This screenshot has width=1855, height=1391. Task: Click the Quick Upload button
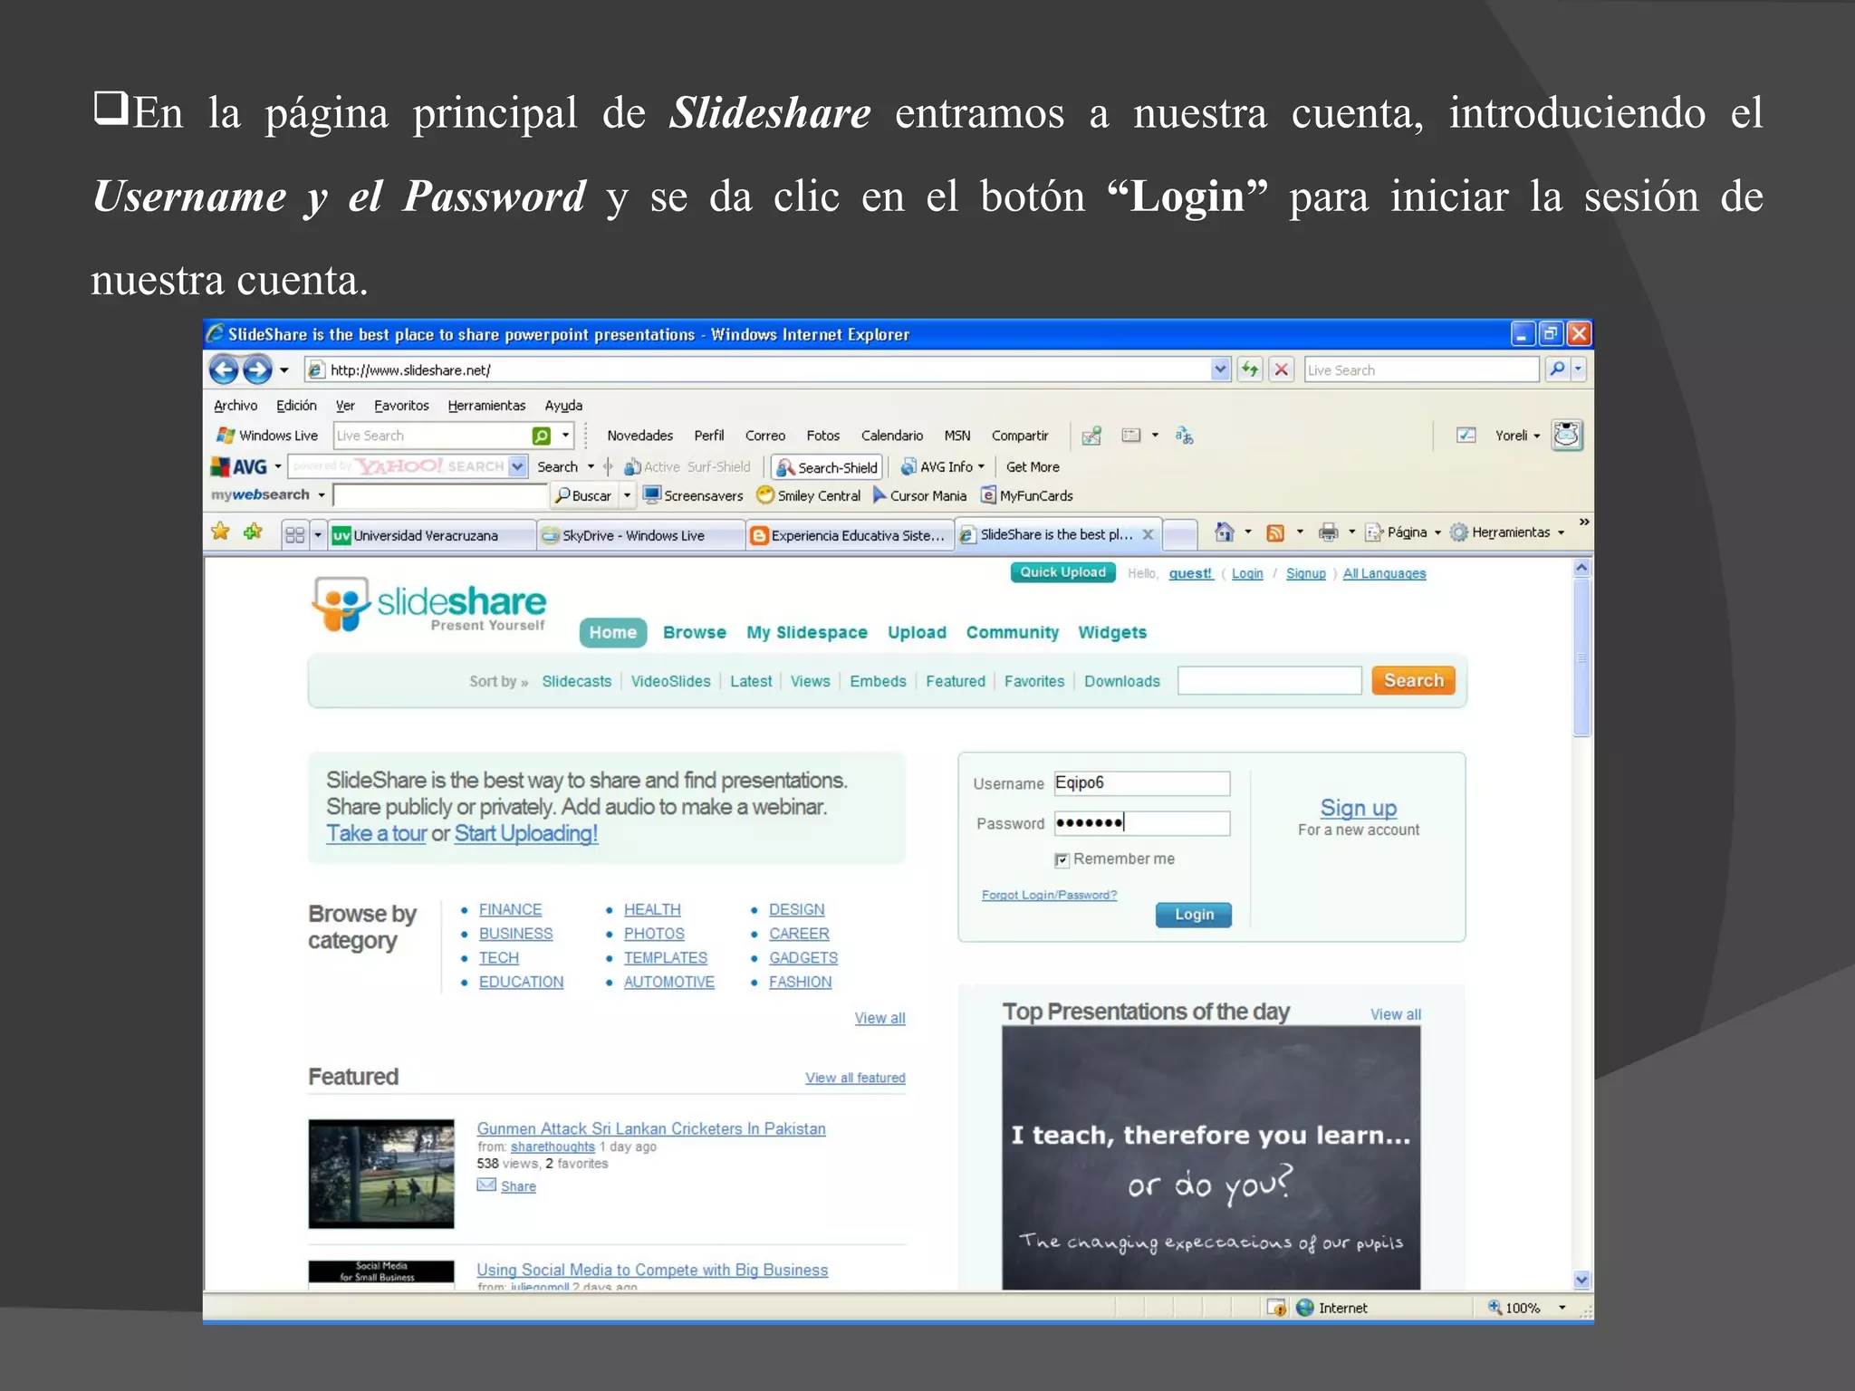[1063, 572]
